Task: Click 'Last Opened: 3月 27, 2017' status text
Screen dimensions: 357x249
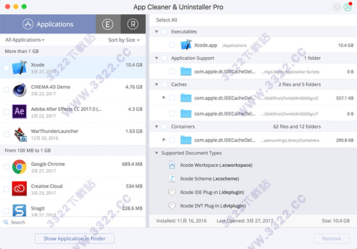Action: pos(245,221)
